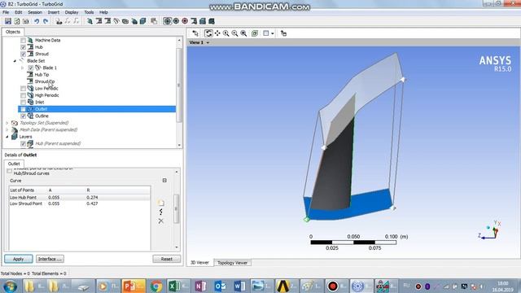This screenshot has width=521, height=293.
Task: Toggle the Inlet visibility checkbox
Action: pos(23,103)
